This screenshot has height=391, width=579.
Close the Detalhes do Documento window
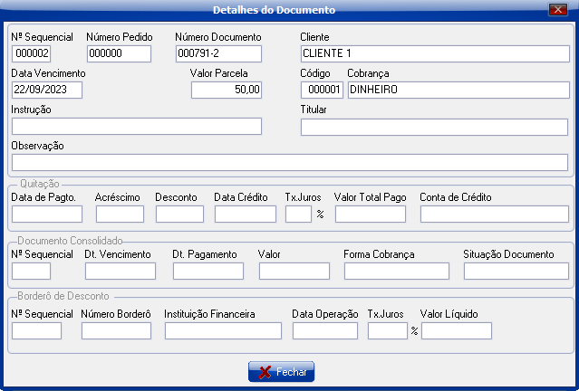556,10
